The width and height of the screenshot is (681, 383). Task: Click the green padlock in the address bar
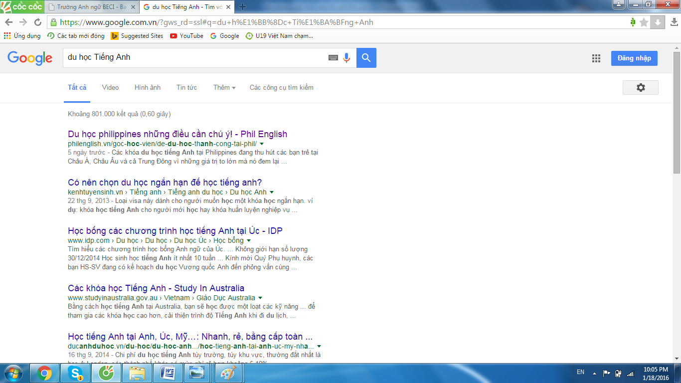(x=54, y=22)
